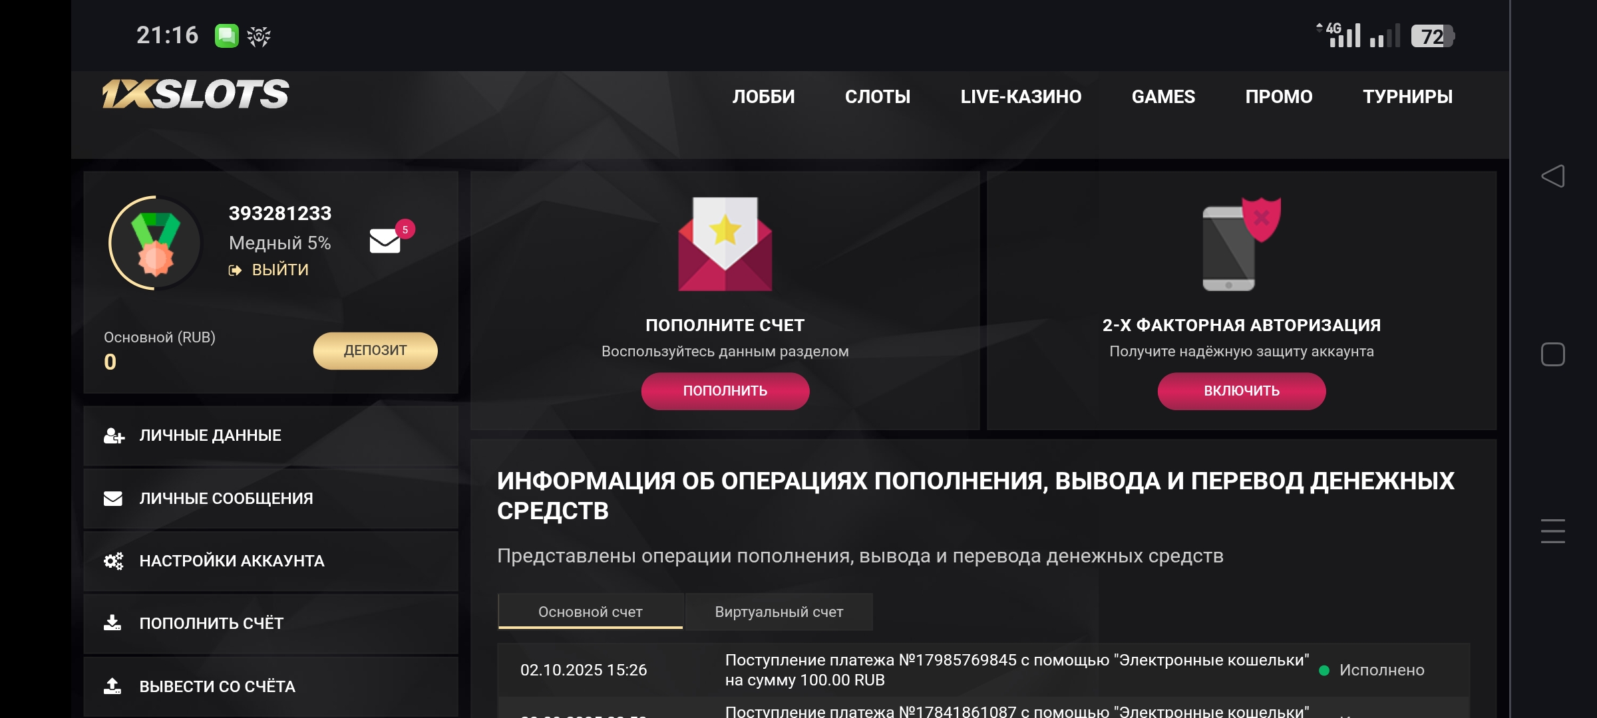Image resolution: width=1597 pixels, height=718 pixels.
Task: Tap the Android back navigation triangle
Action: click(x=1552, y=176)
